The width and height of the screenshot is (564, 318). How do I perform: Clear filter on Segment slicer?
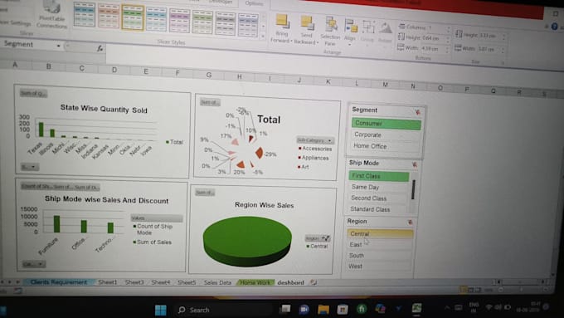[x=417, y=112]
